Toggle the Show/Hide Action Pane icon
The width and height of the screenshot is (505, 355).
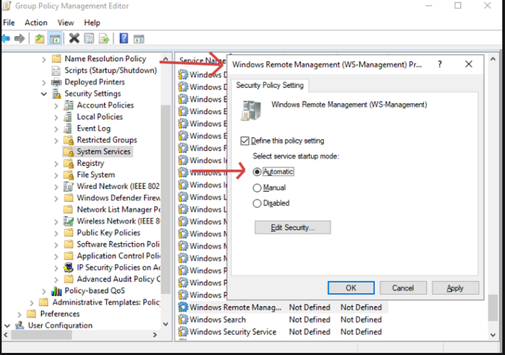[x=139, y=39]
